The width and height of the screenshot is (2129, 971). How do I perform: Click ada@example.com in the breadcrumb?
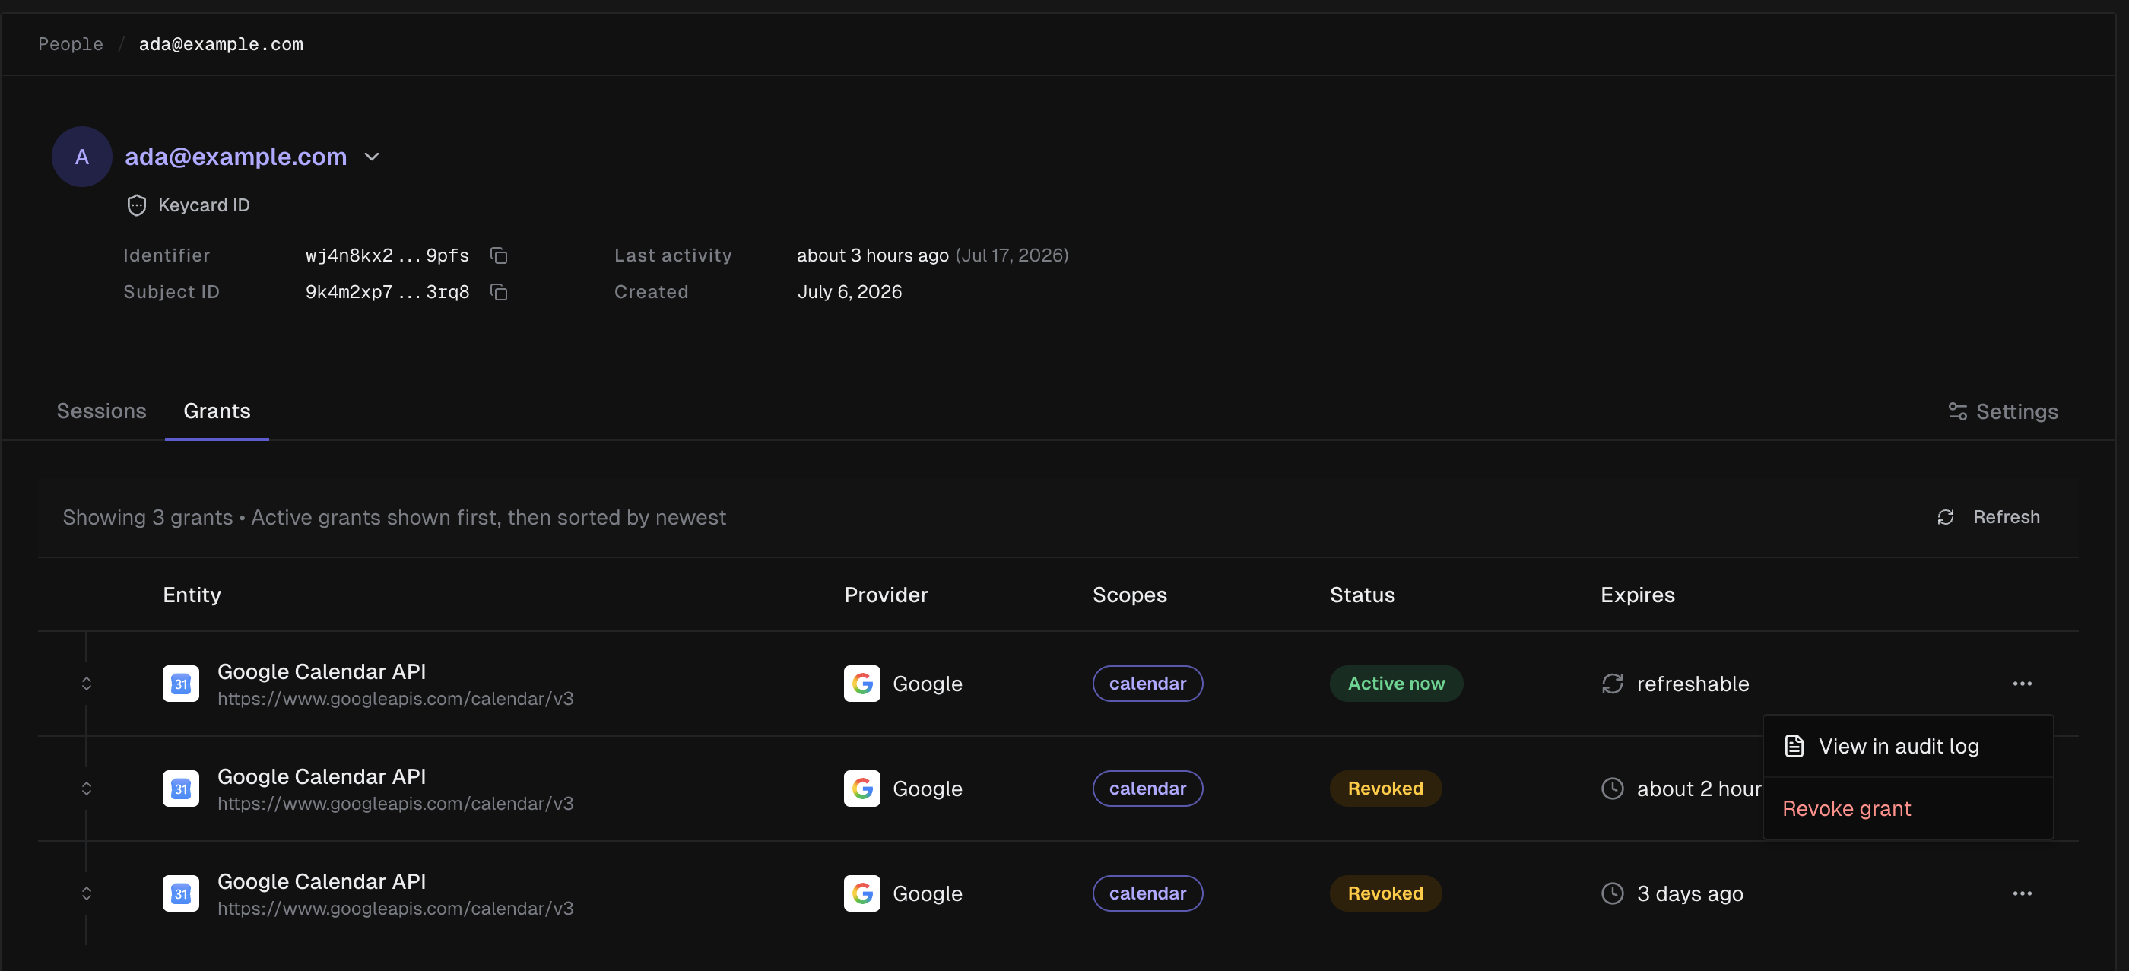[221, 45]
